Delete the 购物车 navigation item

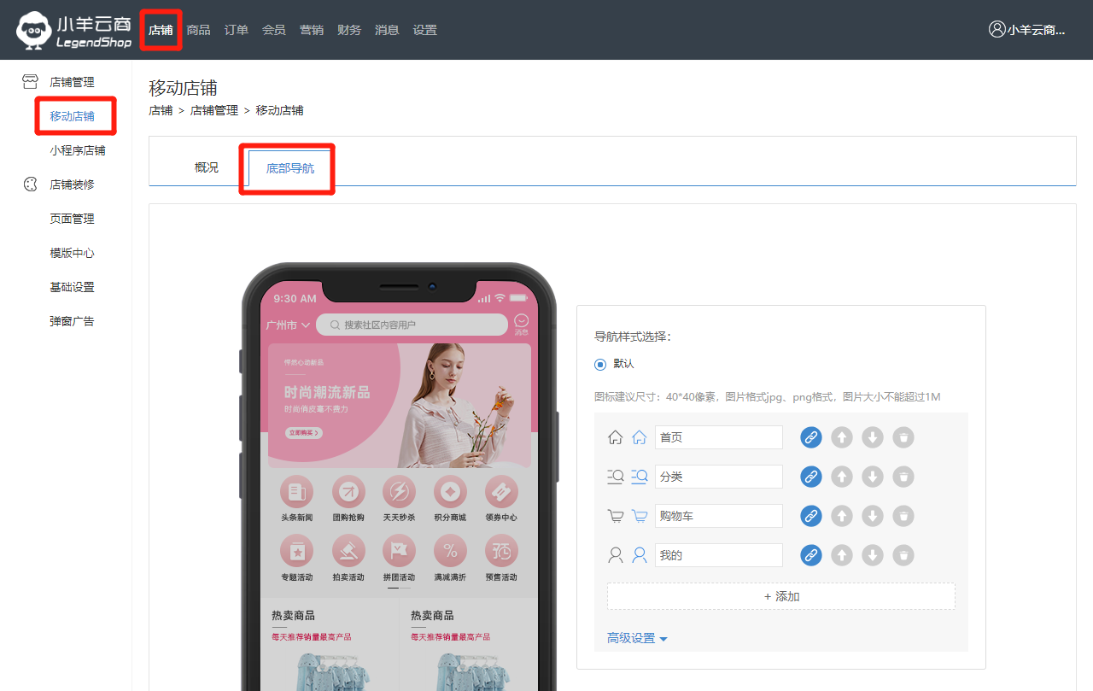click(x=903, y=516)
